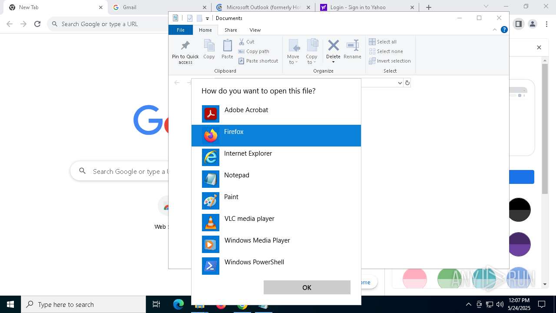The image size is (556, 313).
Task: Open the Delete dropdown arrow
Action: (333, 62)
